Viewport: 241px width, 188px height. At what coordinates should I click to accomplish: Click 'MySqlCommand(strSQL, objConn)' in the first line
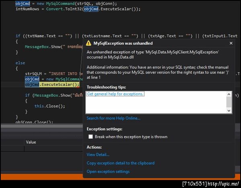pos(80,3)
